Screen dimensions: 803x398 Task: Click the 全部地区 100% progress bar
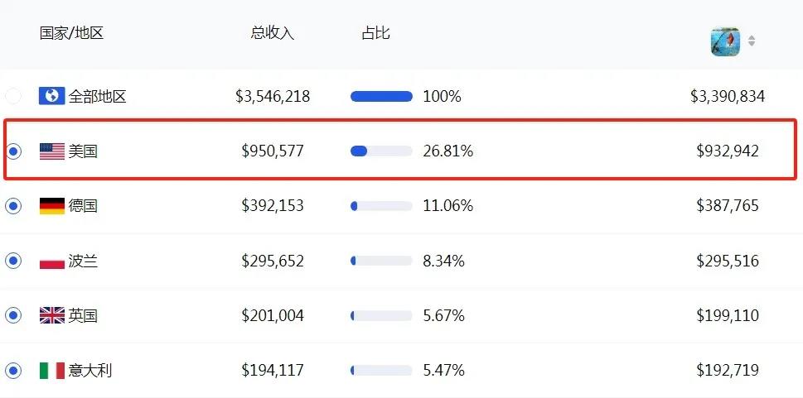[x=381, y=96]
